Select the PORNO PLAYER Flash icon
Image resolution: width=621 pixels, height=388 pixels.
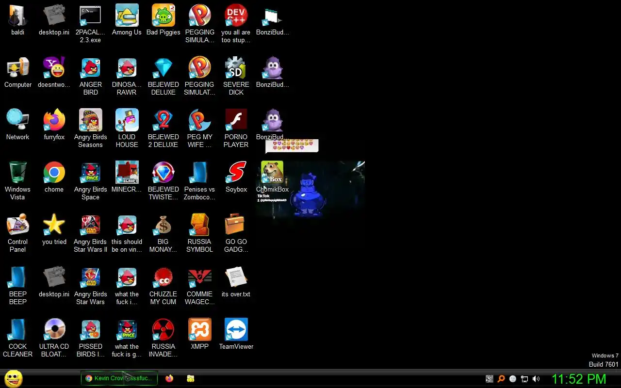(x=236, y=120)
